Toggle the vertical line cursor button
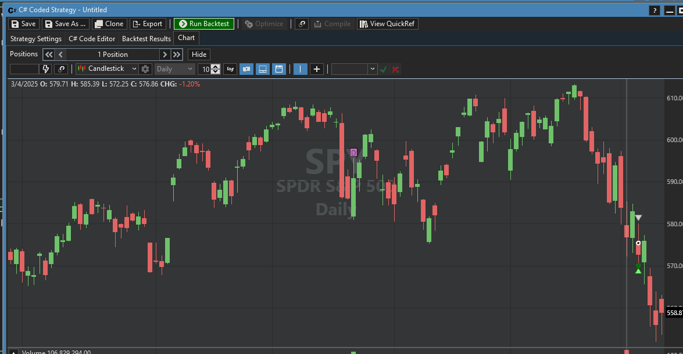Screen dimensions: 683x354 pos(300,69)
